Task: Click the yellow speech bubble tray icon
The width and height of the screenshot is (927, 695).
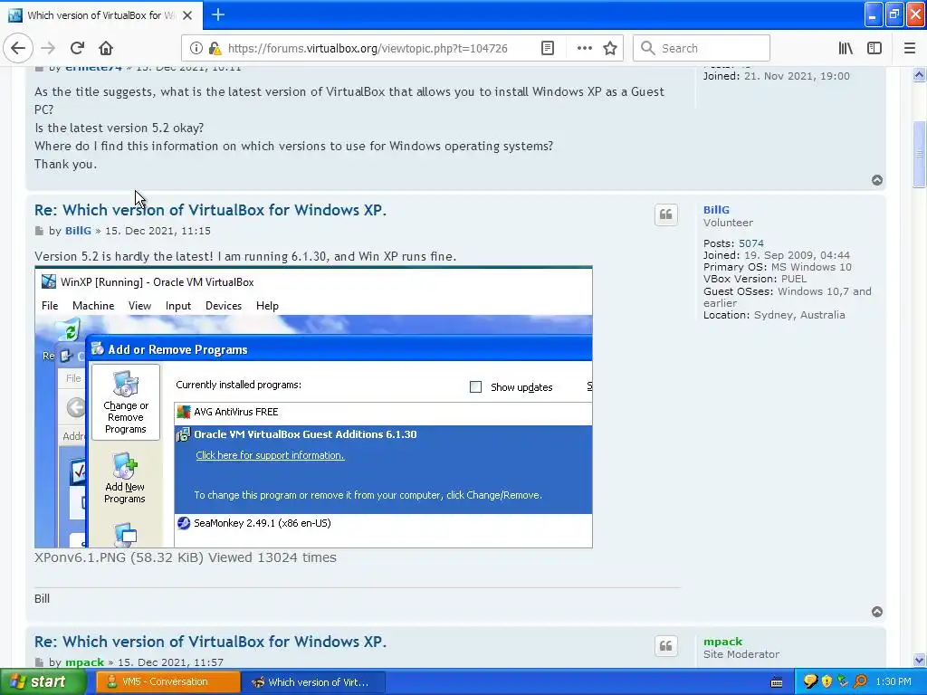Action: pos(810,681)
